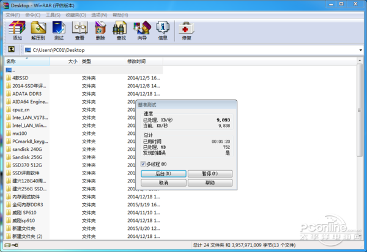Viewport: 367px width, 252px height.
Task: Open the 选项(N) menu
Action: (99, 15)
